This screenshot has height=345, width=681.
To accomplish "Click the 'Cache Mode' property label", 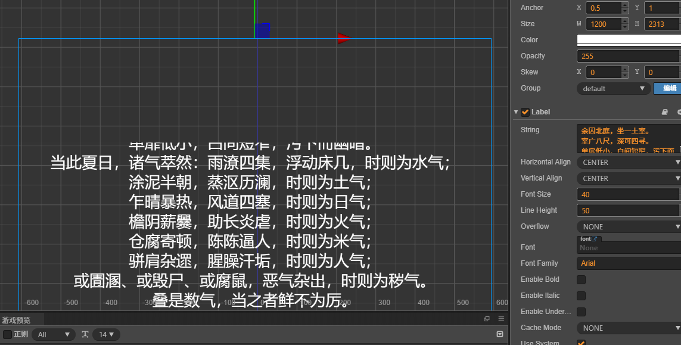I will click(x=541, y=328).
